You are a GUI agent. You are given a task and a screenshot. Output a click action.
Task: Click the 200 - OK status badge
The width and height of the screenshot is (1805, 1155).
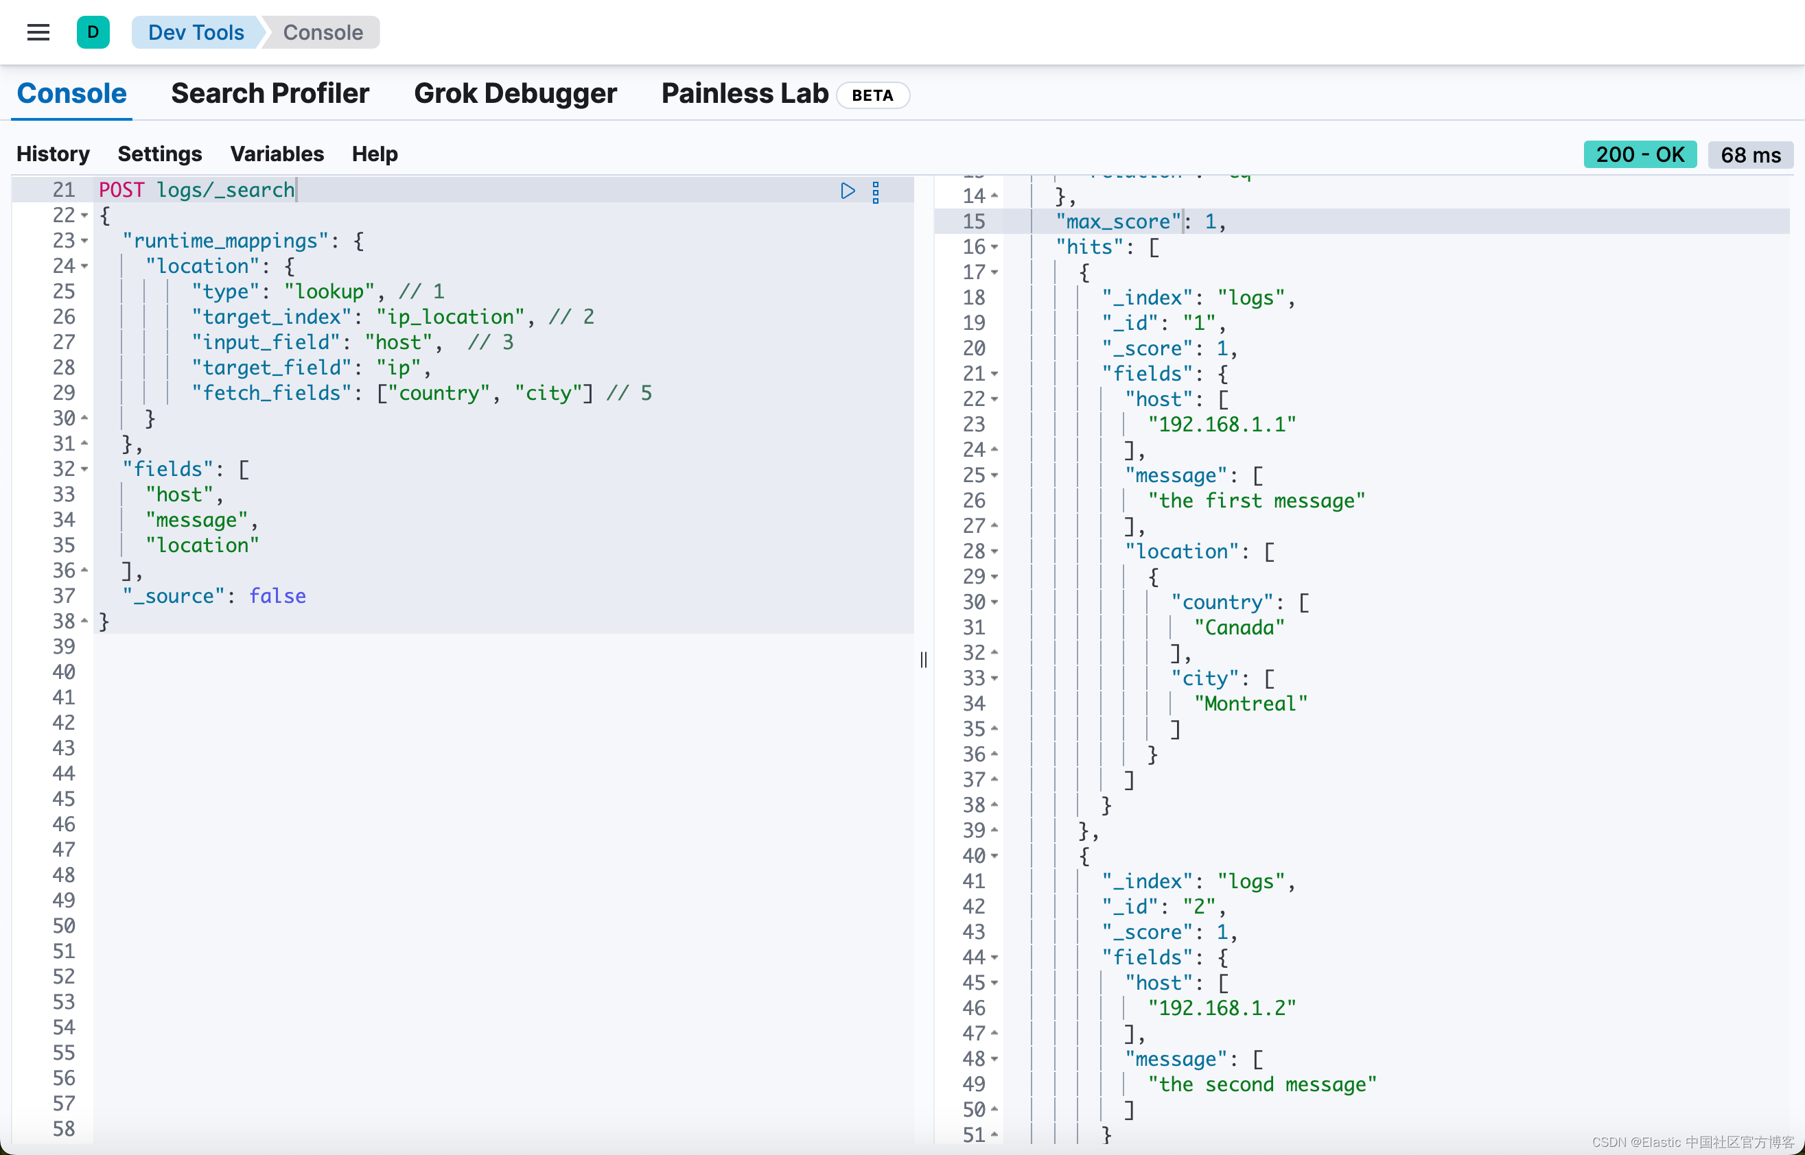1640,154
